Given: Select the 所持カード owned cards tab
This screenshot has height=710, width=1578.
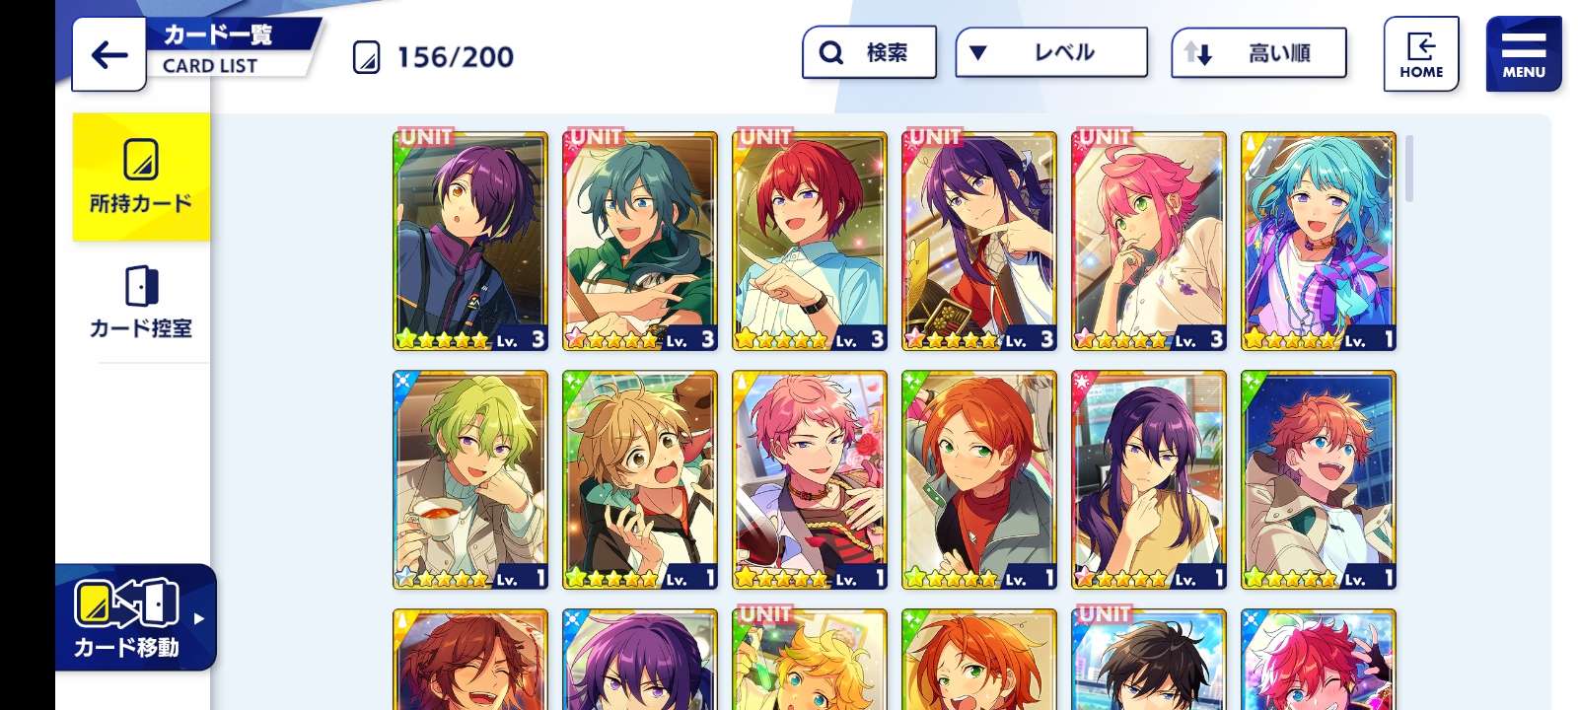Looking at the screenshot, I should point(141,177).
